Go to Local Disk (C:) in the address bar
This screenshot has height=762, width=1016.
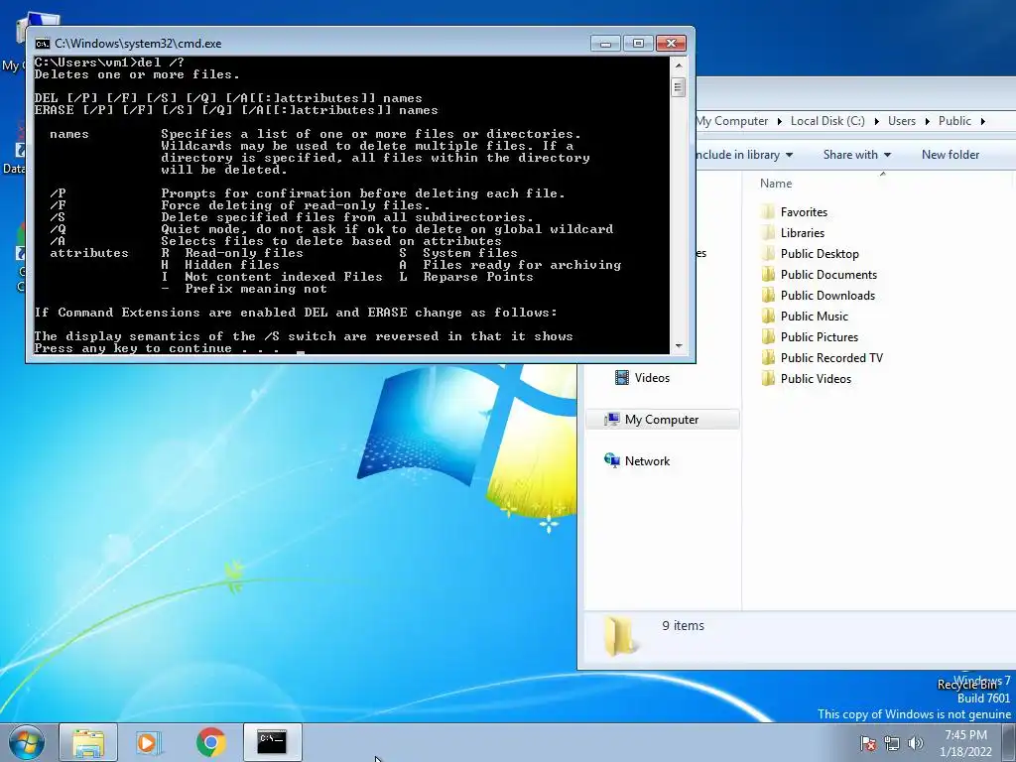point(827,121)
